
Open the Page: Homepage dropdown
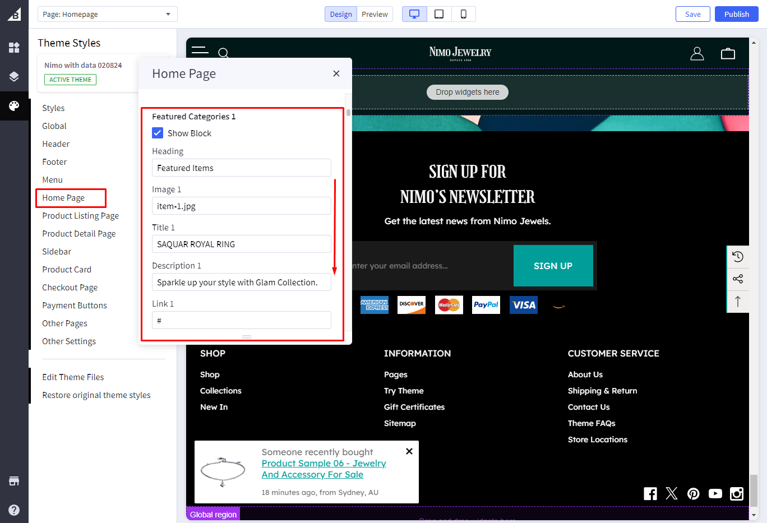107,14
